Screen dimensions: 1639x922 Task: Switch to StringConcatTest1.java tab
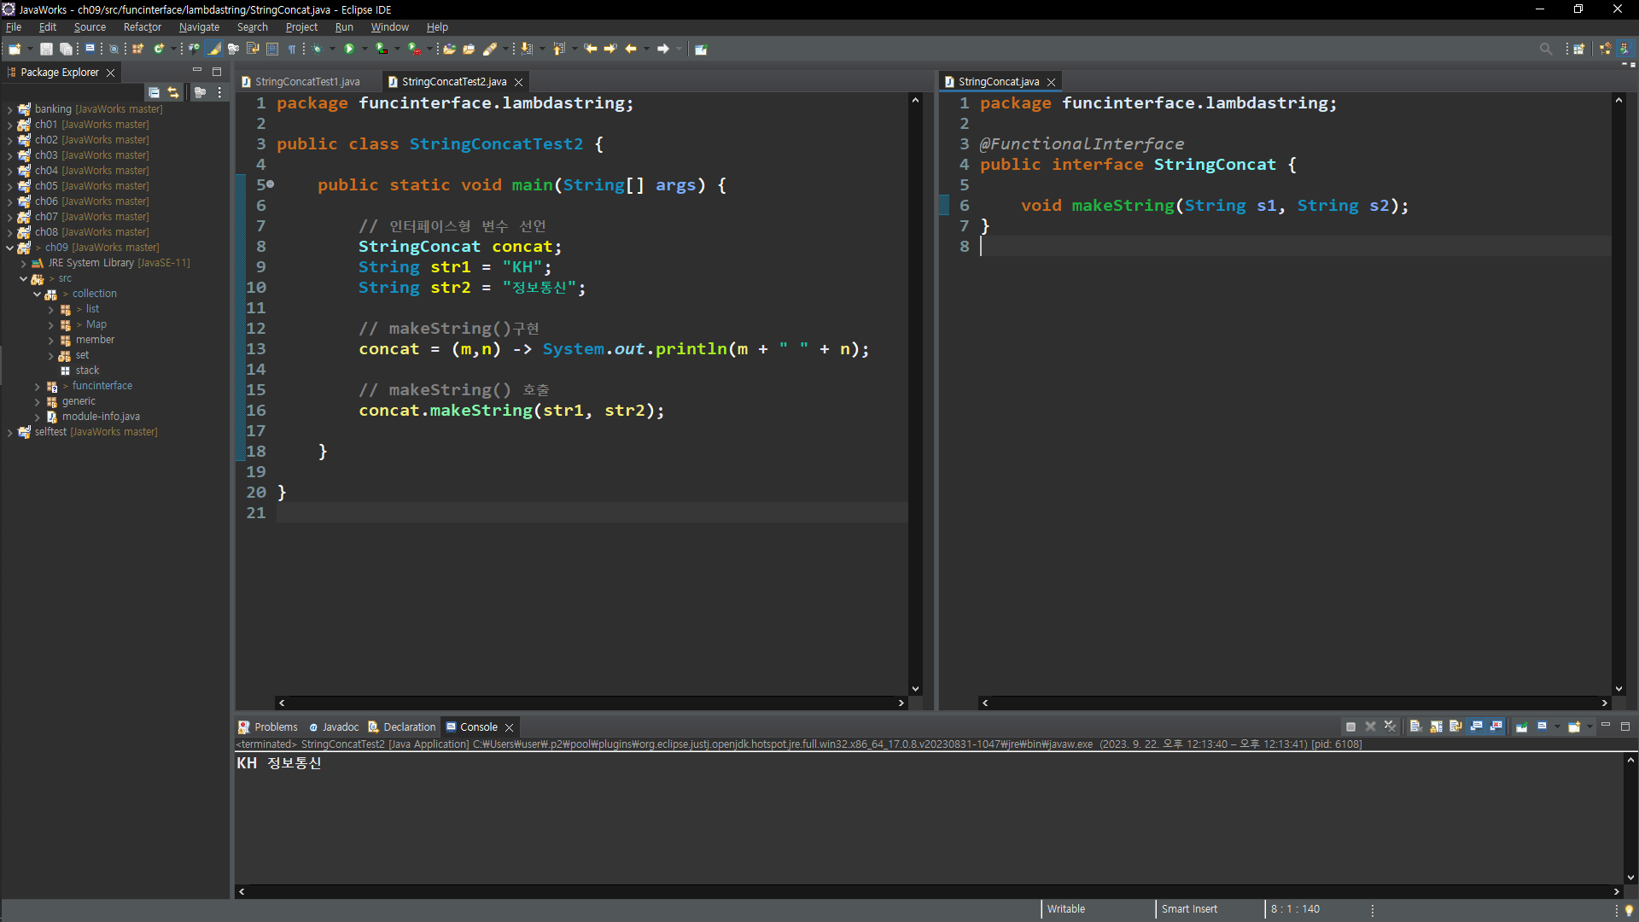[x=306, y=82]
